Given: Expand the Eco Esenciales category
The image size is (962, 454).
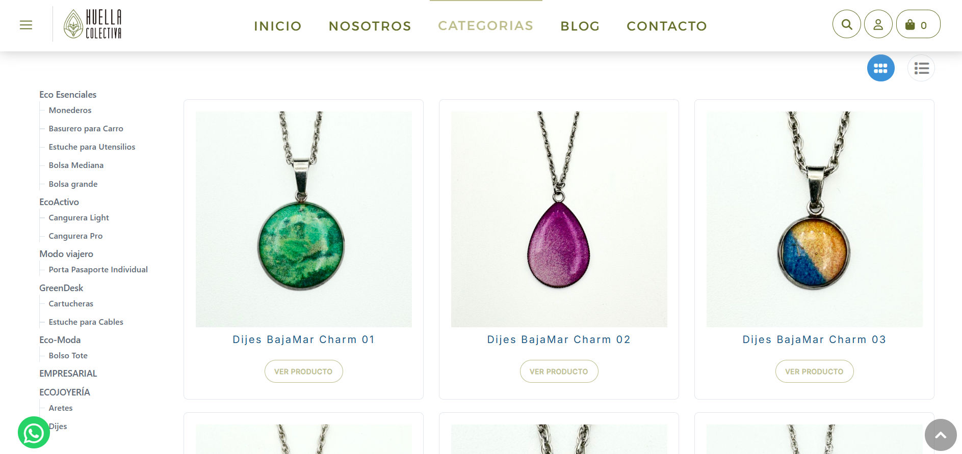Looking at the screenshot, I should 68,95.
